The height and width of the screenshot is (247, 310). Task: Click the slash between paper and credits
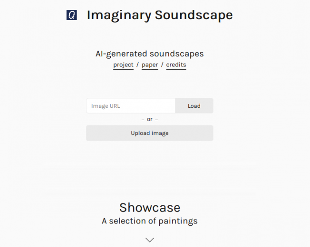pyautogui.click(x=162, y=65)
